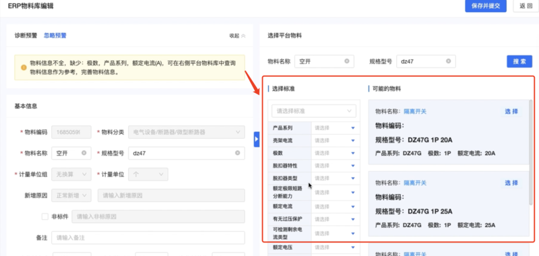The width and height of the screenshot is (539, 256).
Task: Open the 额定电压 dropdown
Action: [x=336, y=247]
